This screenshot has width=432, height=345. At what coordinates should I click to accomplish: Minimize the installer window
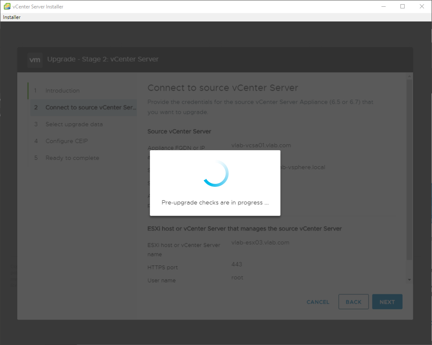[x=383, y=6]
